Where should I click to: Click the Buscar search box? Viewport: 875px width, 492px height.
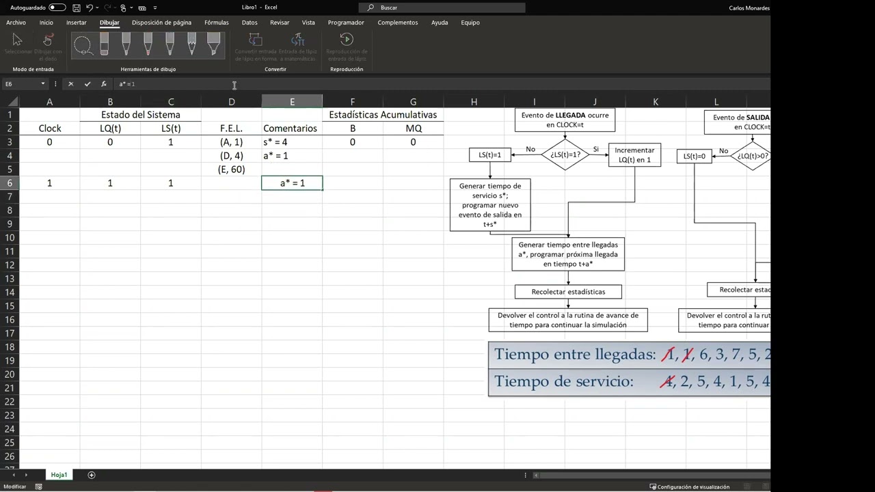(442, 8)
